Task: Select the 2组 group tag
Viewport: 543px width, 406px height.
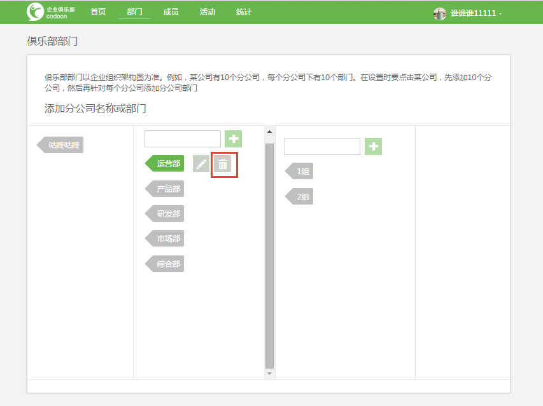Action: (299, 196)
